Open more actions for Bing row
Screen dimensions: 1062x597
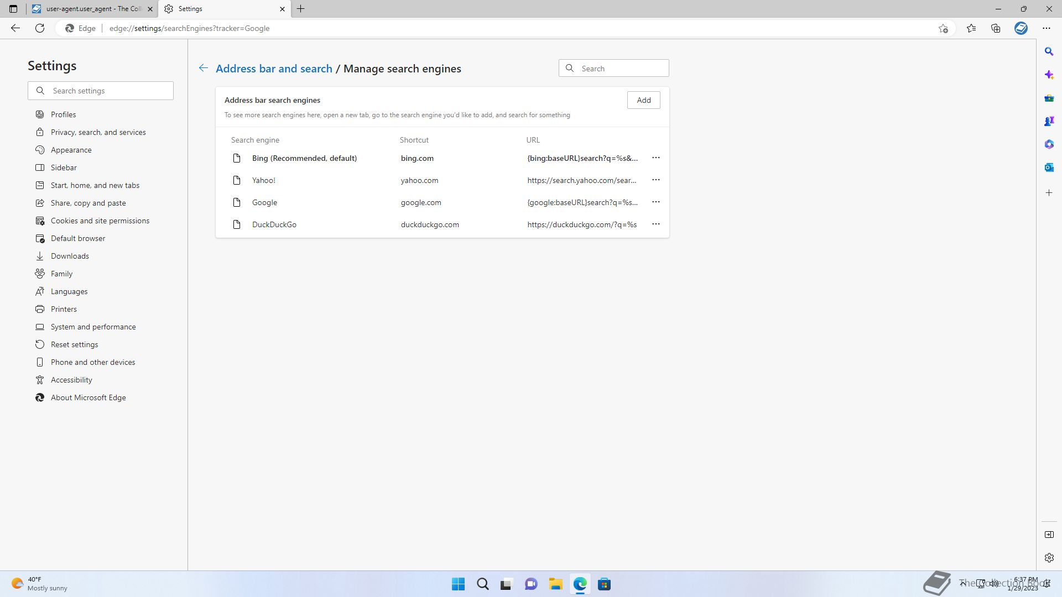(x=655, y=158)
